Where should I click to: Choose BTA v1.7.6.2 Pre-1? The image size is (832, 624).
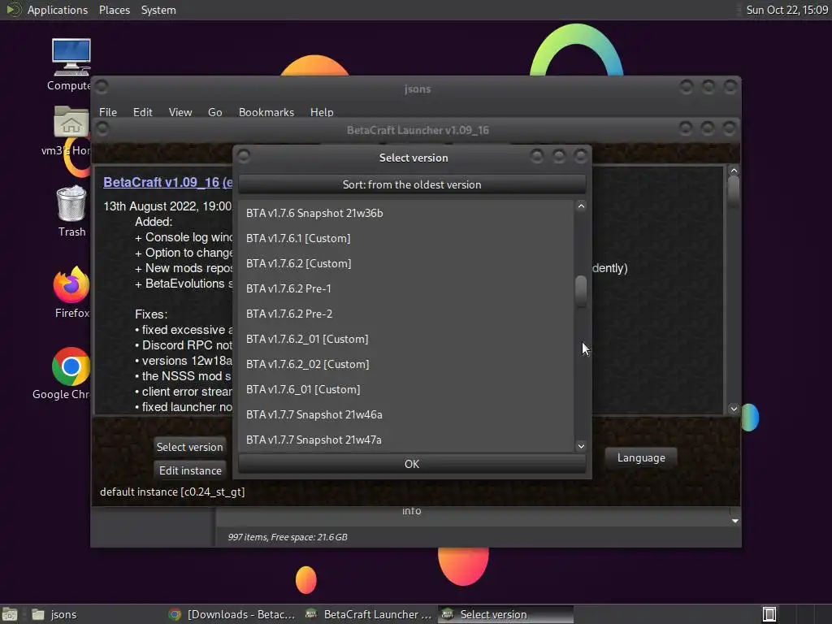[406, 288]
